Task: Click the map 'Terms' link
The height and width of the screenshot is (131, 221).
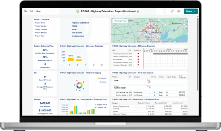Action: point(172,42)
